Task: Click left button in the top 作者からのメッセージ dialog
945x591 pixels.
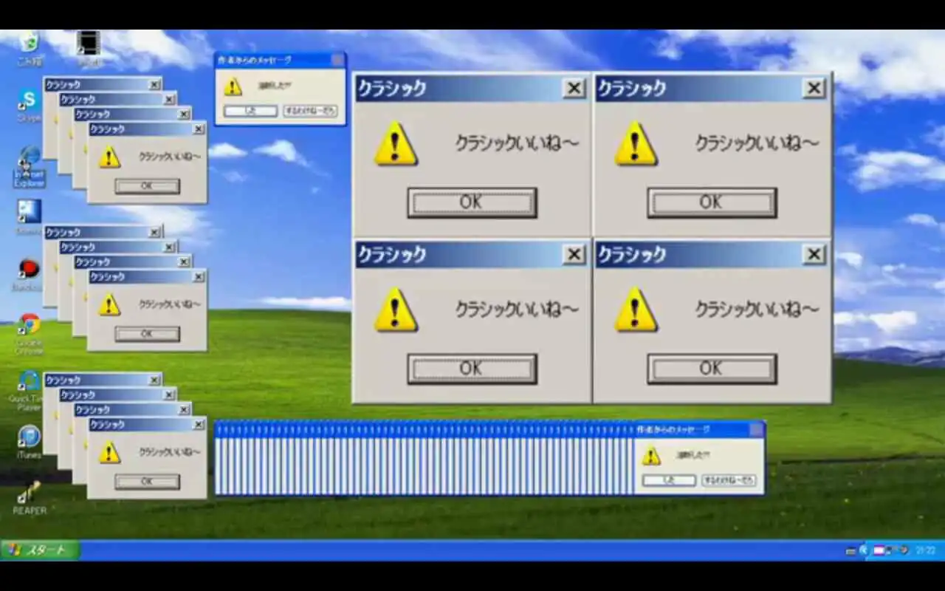Action: (x=250, y=111)
